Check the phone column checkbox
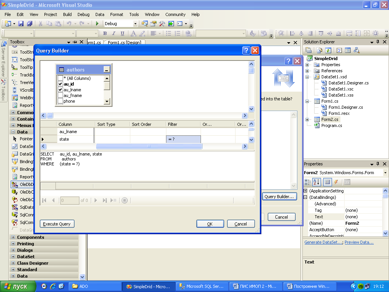The width and height of the screenshot is (389, 292). 60,101
